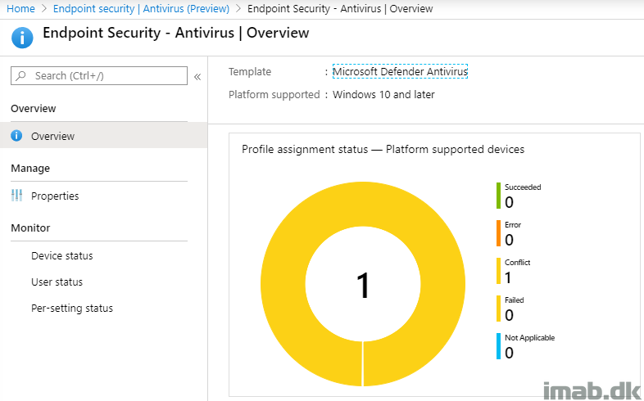
Task: Click the Overview section heading in sidebar
Action: 34,109
